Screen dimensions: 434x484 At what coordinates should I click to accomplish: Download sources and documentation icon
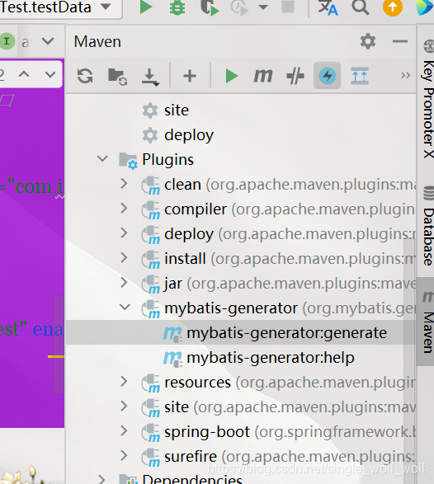pos(150,77)
